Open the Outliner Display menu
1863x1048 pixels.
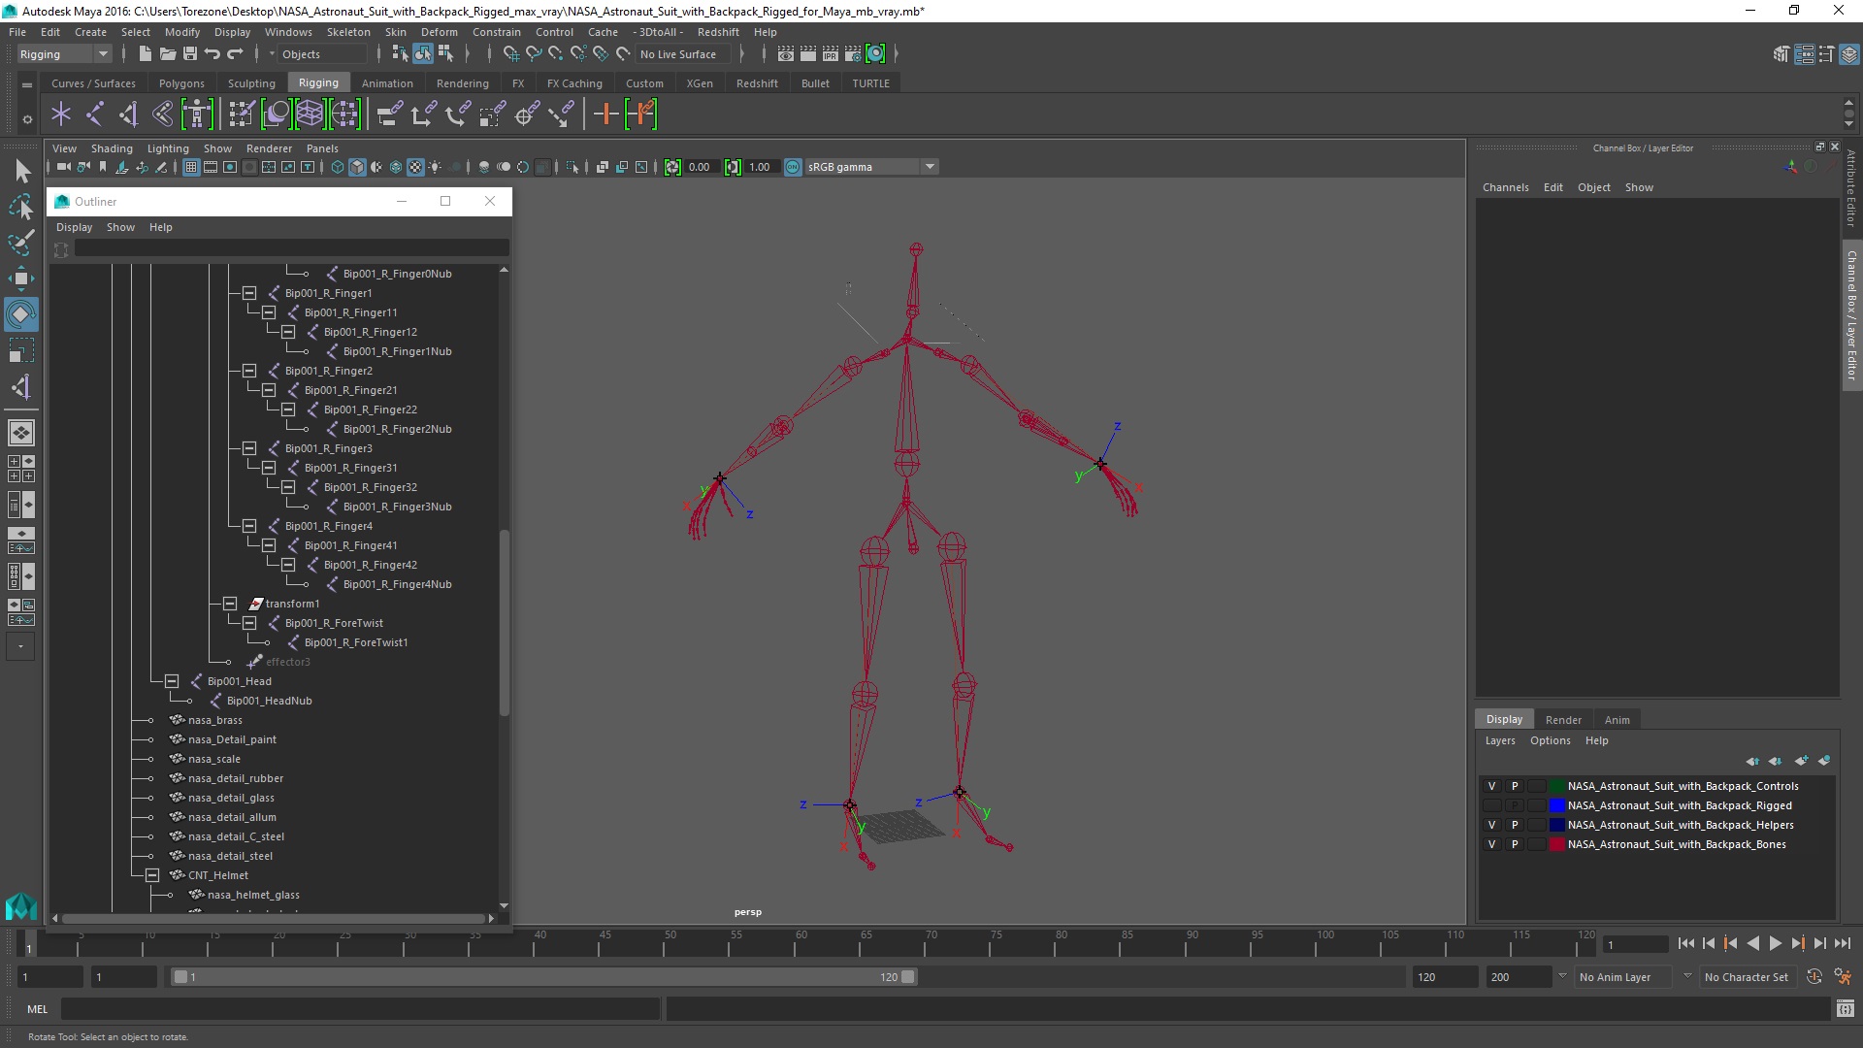click(74, 227)
